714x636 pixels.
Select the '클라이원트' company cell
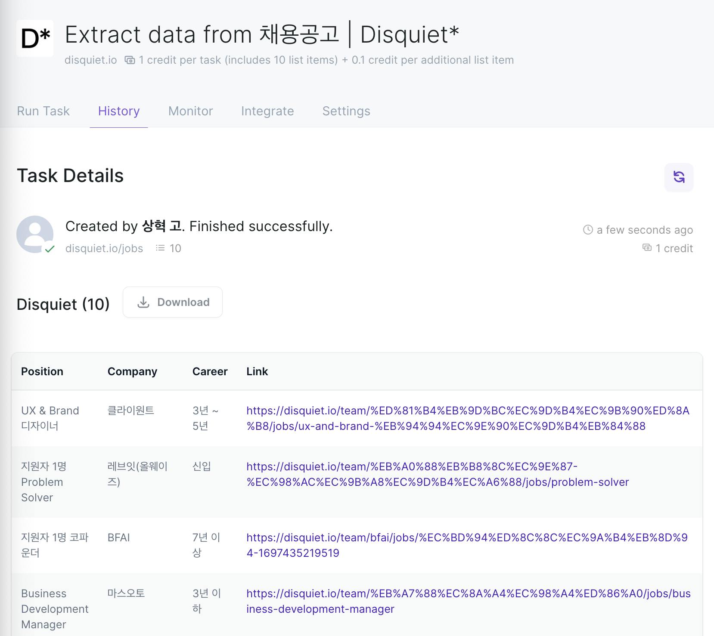pyautogui.click(x=131, y=411)
